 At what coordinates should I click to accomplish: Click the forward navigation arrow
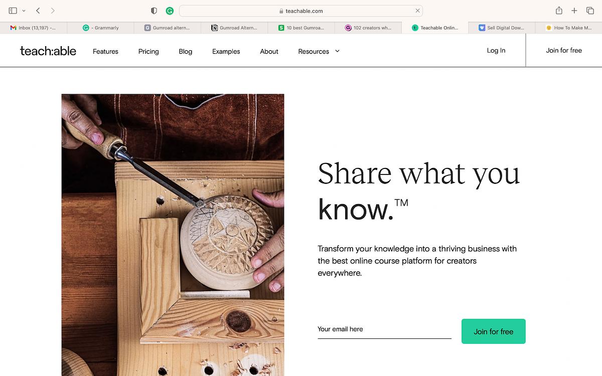(x=53, y=11)
